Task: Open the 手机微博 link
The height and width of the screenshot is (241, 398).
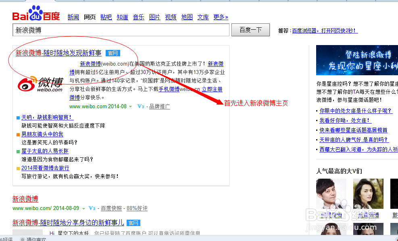Action: tap(169, 89)
